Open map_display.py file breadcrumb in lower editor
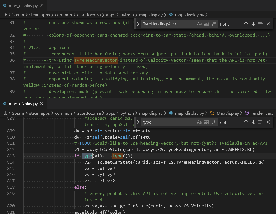Screen dimensions: 276x214 [x=190, y=113]
